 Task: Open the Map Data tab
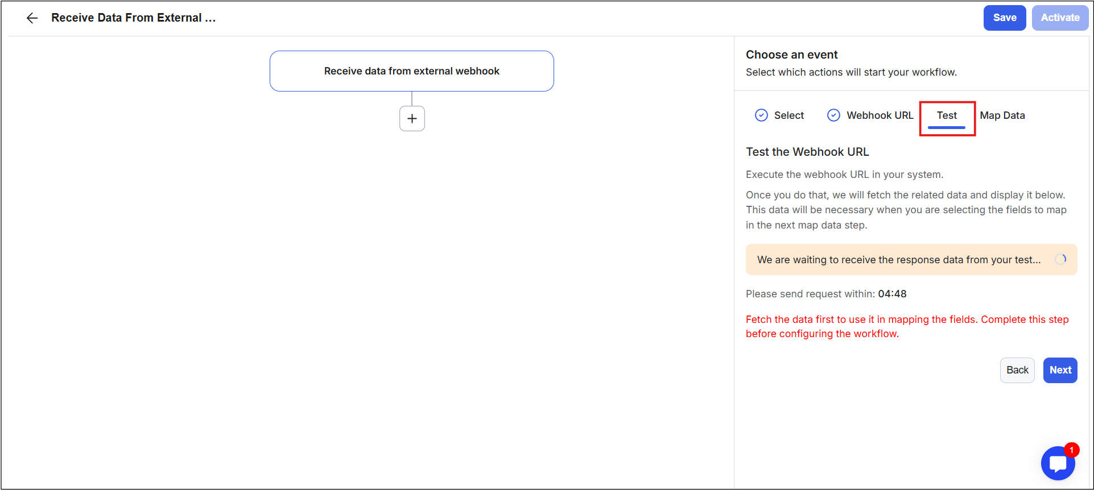[x=1002, y=116]
